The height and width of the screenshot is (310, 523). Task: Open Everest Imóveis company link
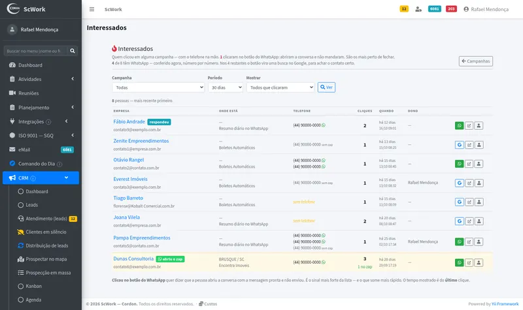tap(130, 179)
